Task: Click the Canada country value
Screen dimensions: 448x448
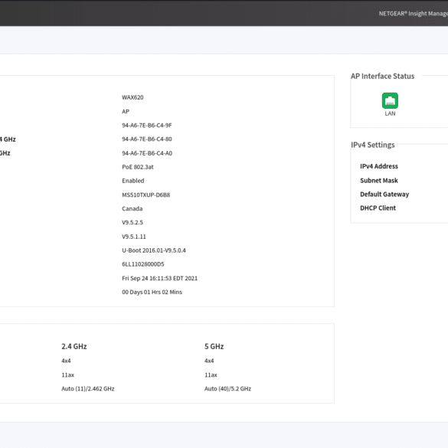Action: 132,208
